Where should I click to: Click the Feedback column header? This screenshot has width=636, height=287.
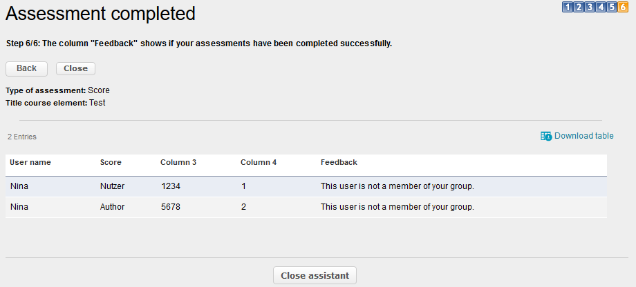339,162
